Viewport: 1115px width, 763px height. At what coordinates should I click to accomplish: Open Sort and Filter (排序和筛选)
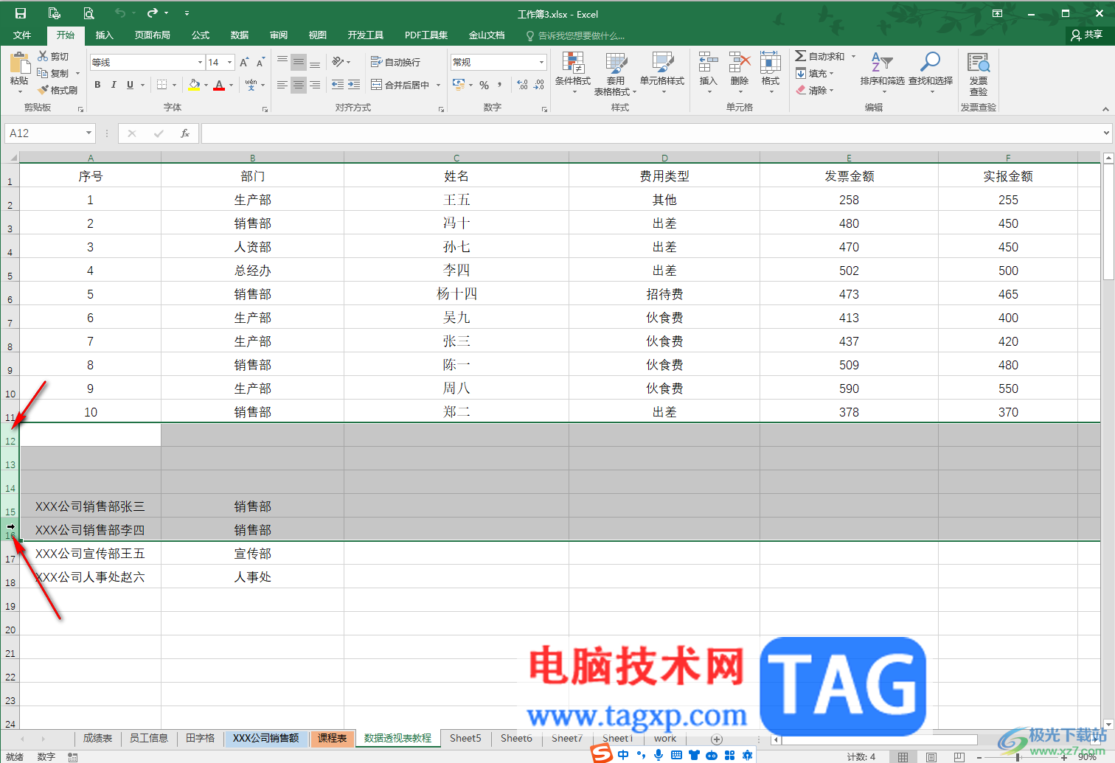tap(883, 73)
